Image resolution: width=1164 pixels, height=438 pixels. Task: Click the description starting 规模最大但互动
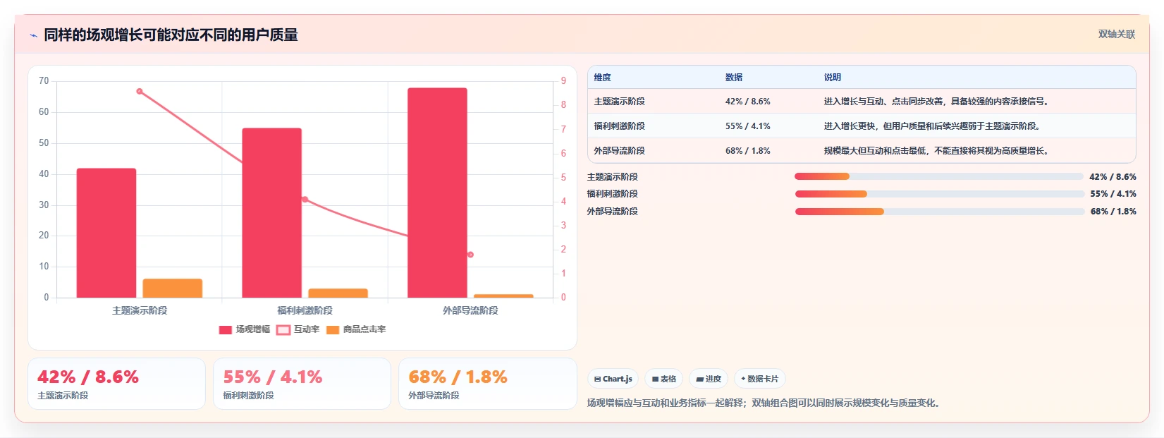[x=937, y=151]
